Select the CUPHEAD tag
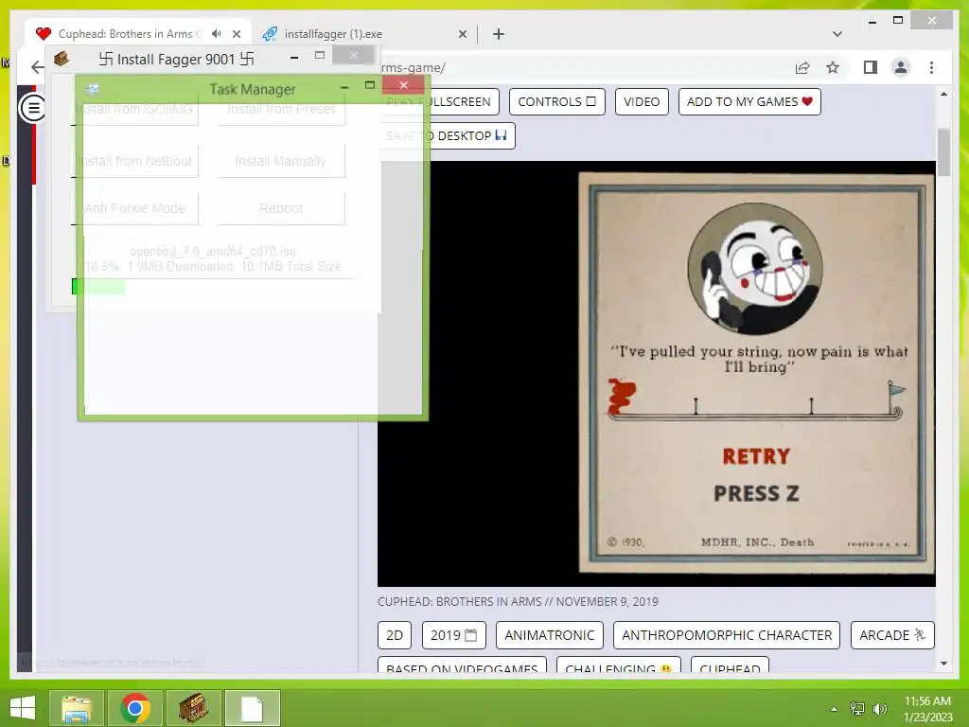Viewport: 969px width, 727px height. point(730,665)
